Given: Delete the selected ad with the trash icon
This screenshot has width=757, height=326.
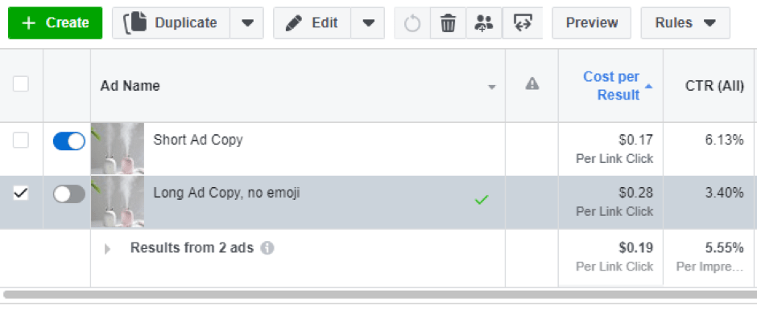Looking at the screenshot, I should tap(448, 23).
